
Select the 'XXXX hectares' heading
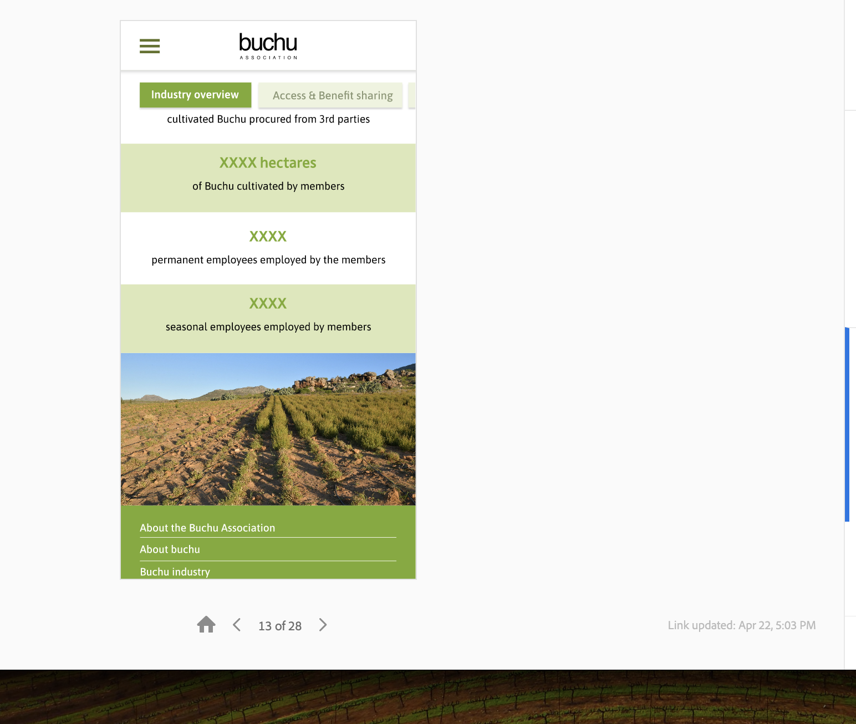click(x=268, y=163)
